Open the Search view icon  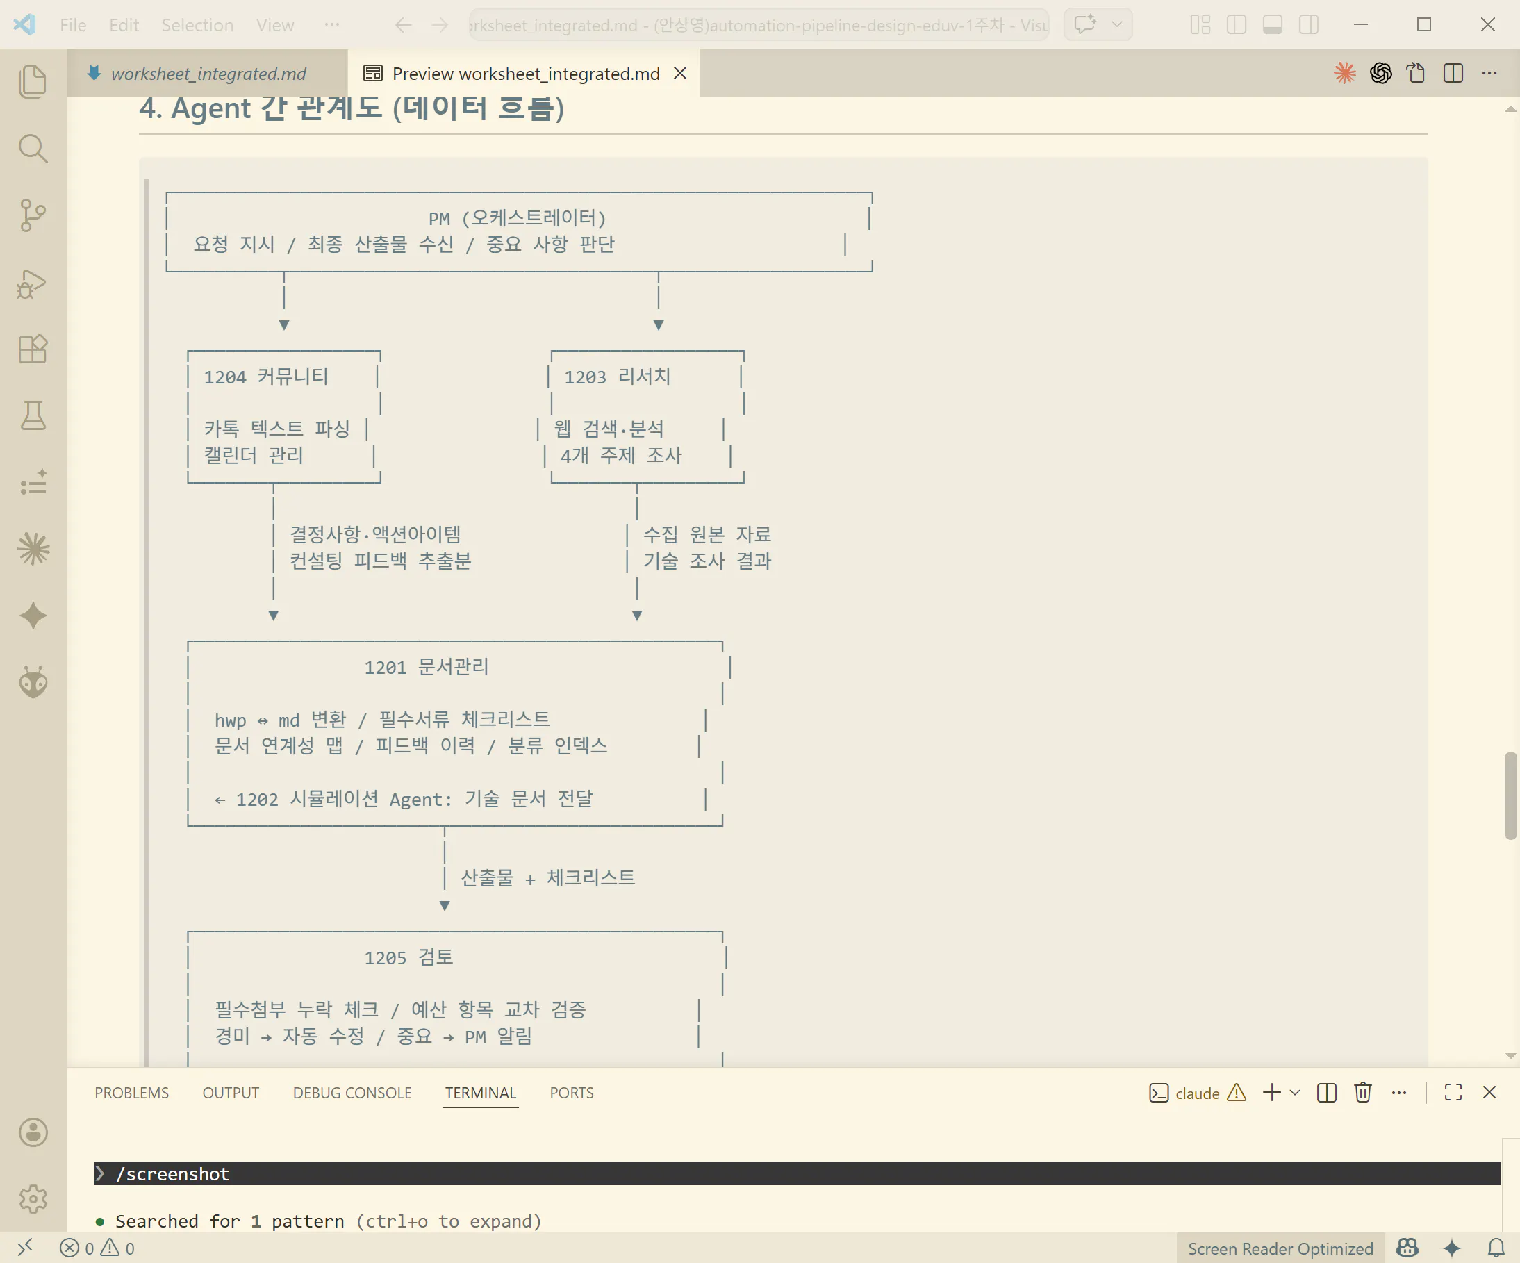(x=33, y=149)
